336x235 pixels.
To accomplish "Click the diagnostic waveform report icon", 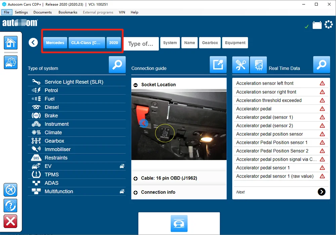I will point(258,65).
